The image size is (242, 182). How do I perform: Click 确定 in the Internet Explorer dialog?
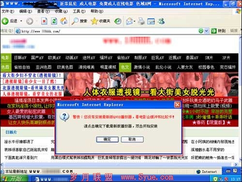(107, 140)
